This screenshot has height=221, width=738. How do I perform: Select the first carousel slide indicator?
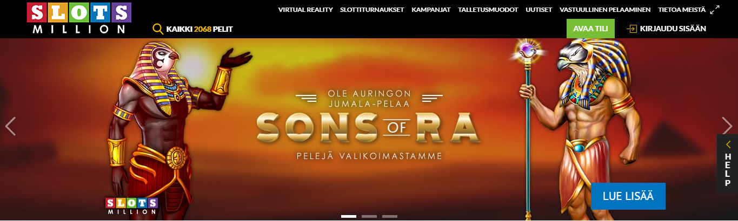tap(349, 216)
